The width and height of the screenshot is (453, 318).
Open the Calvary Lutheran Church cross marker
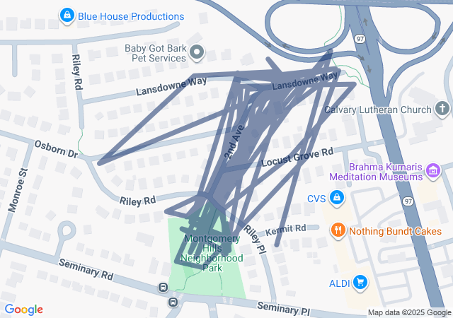pyautogui.click(x=442, y=109)
